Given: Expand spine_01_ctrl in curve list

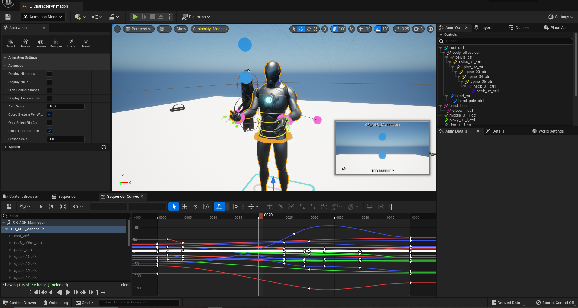Looking at the screenshot, I should tap(10, 257).
